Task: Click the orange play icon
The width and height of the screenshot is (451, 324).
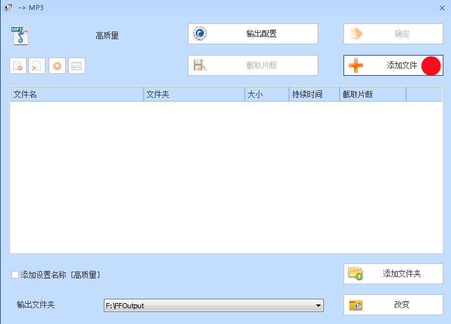Action: point(57,66)
